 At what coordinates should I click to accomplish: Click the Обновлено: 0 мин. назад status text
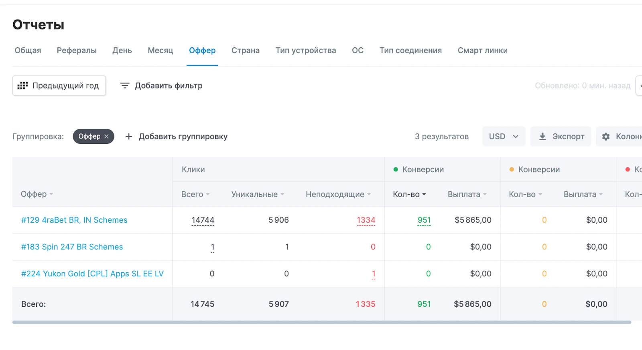pos(583,86)
